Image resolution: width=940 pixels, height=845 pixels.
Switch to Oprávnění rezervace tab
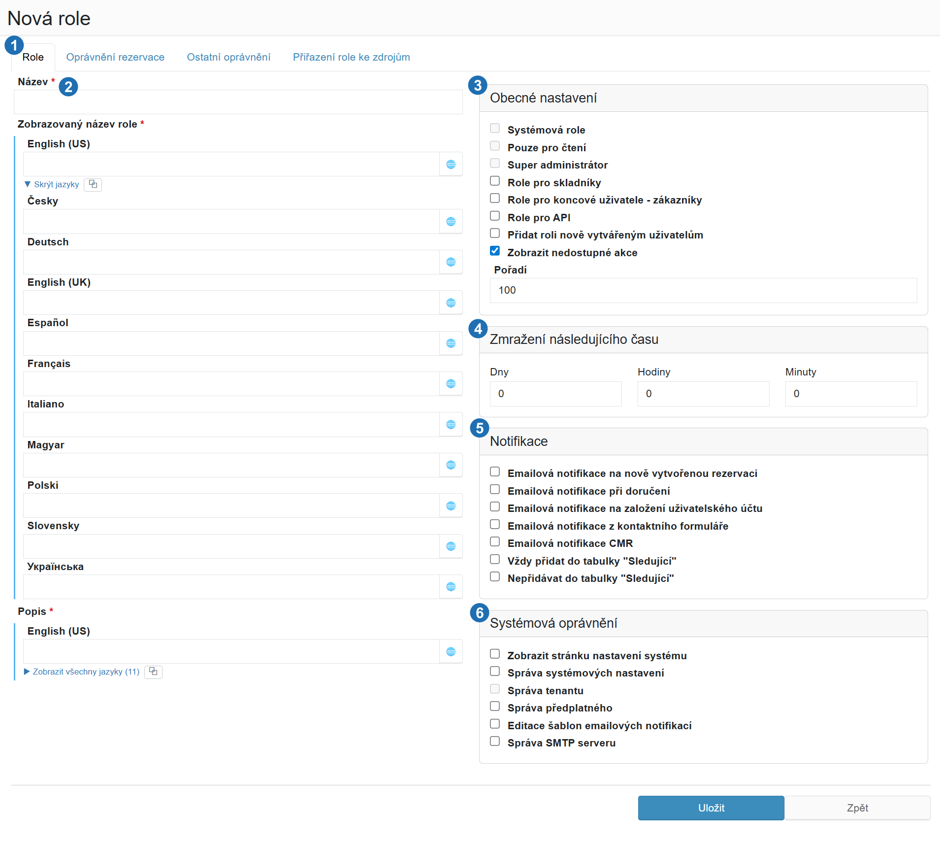click(115, 57)
